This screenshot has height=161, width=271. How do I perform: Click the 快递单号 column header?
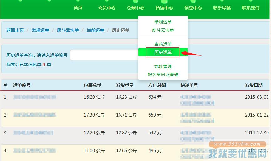189,85
